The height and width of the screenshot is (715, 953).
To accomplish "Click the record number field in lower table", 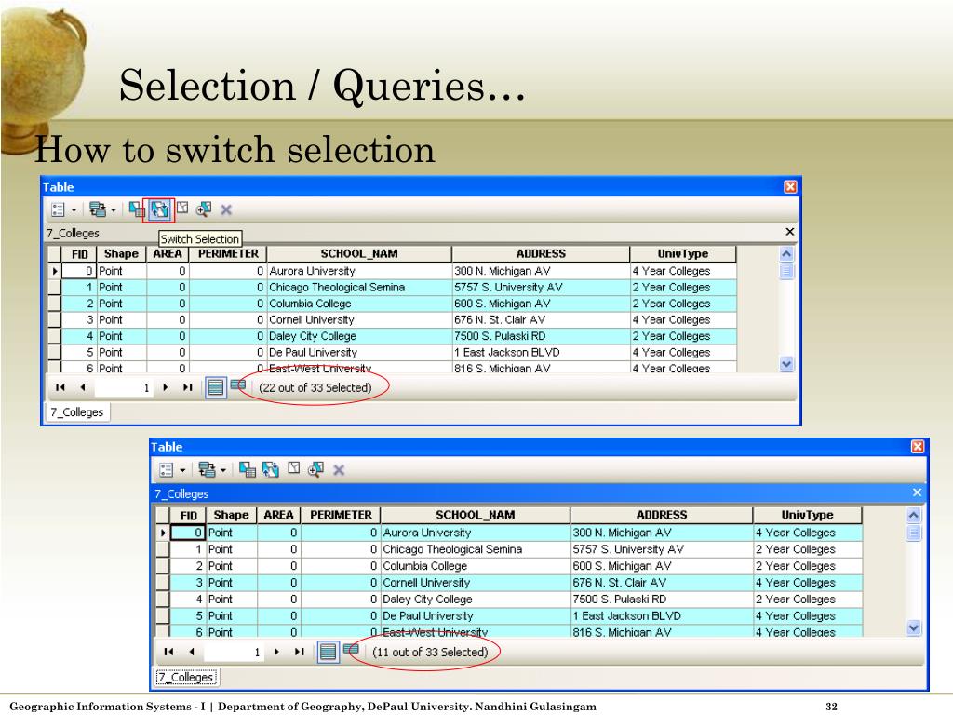I will click(234, 653).
